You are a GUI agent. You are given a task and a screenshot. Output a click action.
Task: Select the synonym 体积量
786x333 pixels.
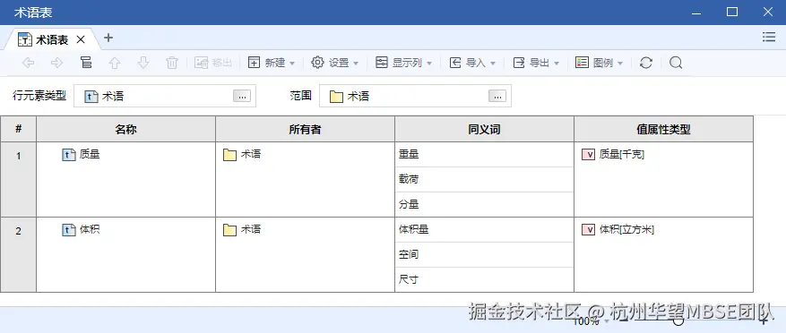(484, 229)
